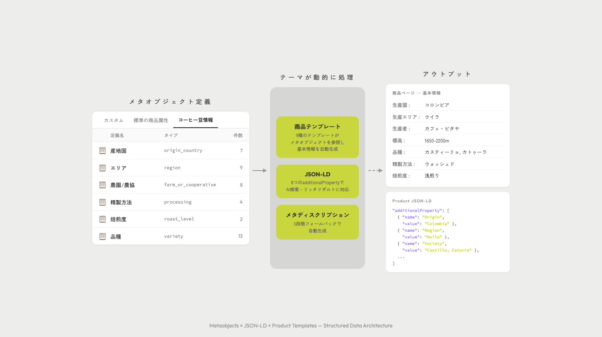
Task: Open the 標準の商品属性 tab
Action: point(151,120)
